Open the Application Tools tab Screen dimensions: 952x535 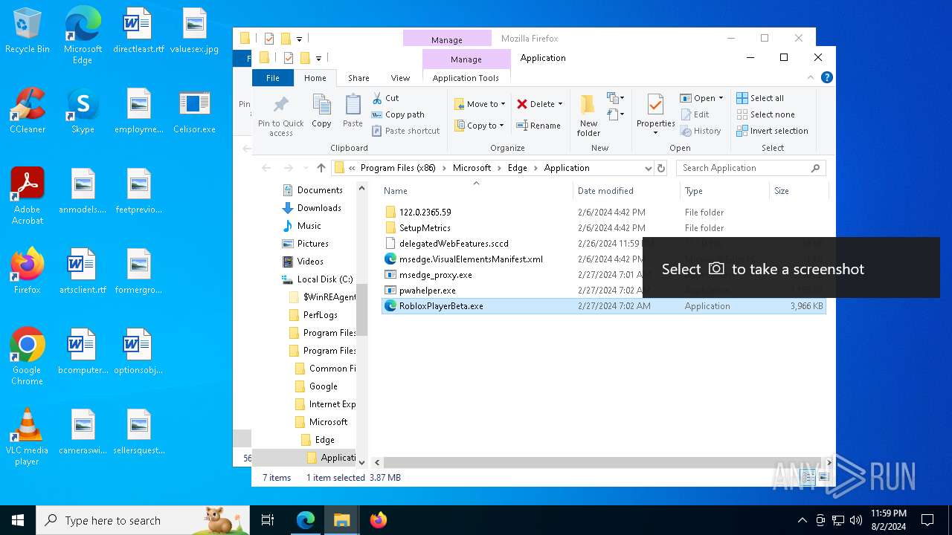(x=466, y=78)
